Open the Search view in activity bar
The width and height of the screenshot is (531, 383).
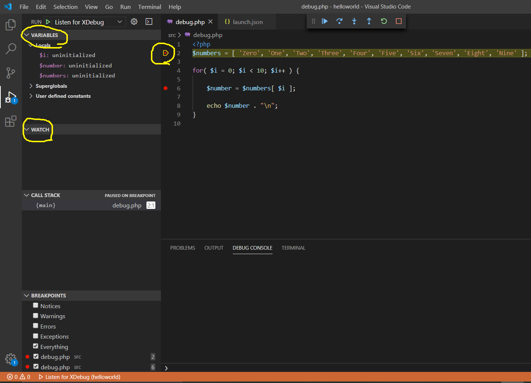point(11,49)
